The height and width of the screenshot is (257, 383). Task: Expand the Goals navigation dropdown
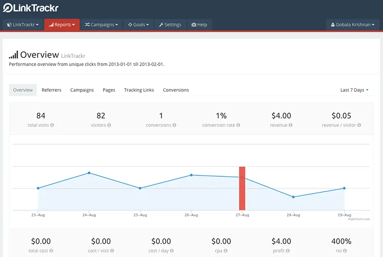coord(139,25)
